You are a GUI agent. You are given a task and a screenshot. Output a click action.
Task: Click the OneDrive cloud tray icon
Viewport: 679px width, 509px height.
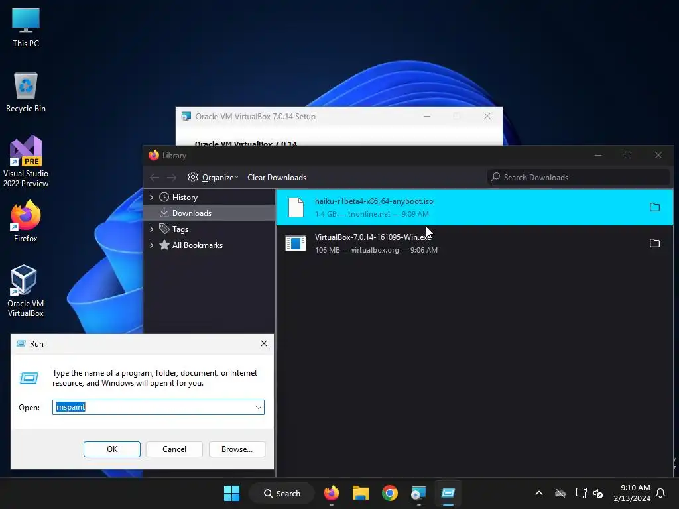[x=560, y=493]
